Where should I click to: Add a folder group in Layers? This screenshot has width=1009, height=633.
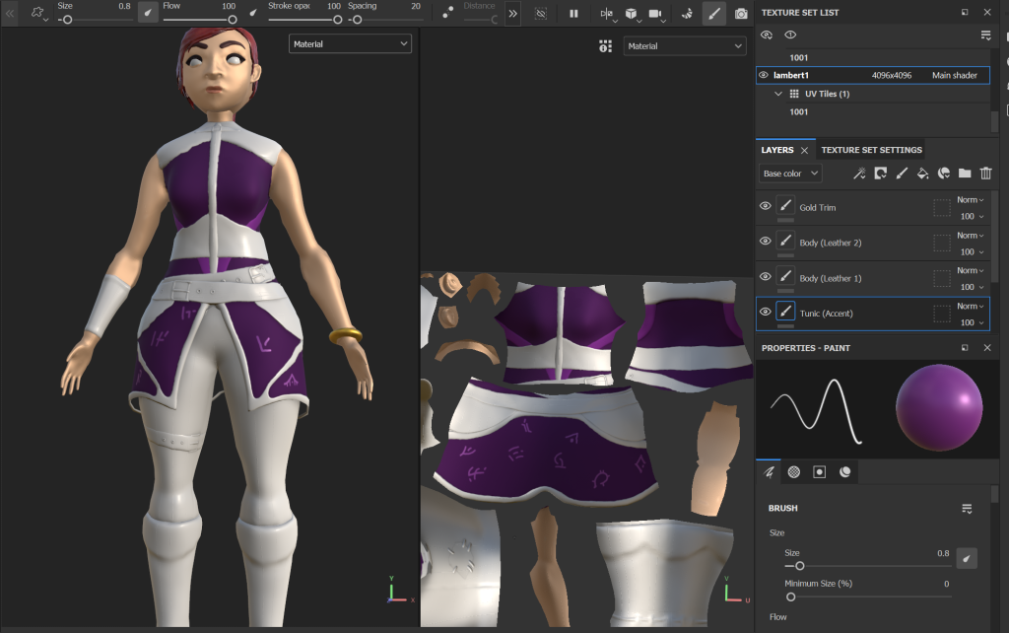click(x=965, y=174)
